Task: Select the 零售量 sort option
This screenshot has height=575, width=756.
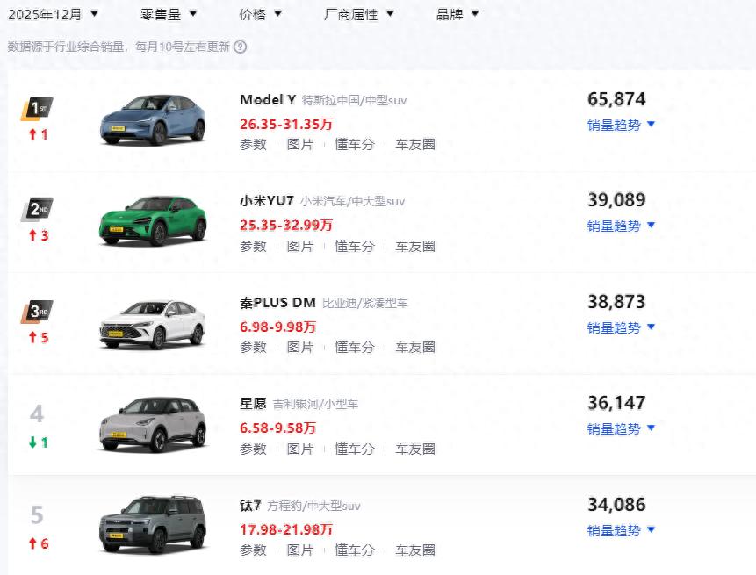Action: click(161, 13)
